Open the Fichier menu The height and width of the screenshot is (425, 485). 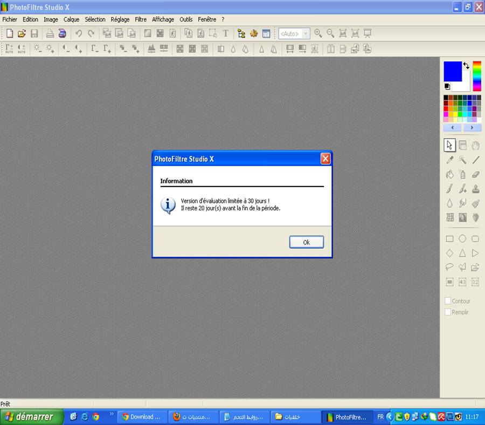(x=10, y=19)
